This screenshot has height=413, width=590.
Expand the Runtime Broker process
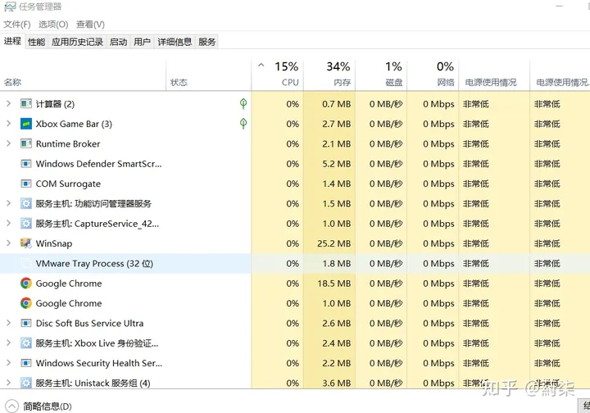pos(9,143)
